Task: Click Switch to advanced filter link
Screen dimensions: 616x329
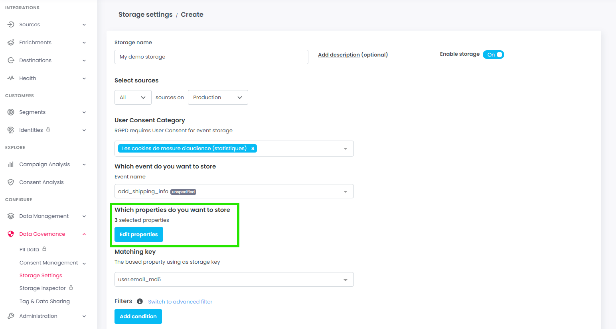Action: pyautogui.click(x=180, y=302)
